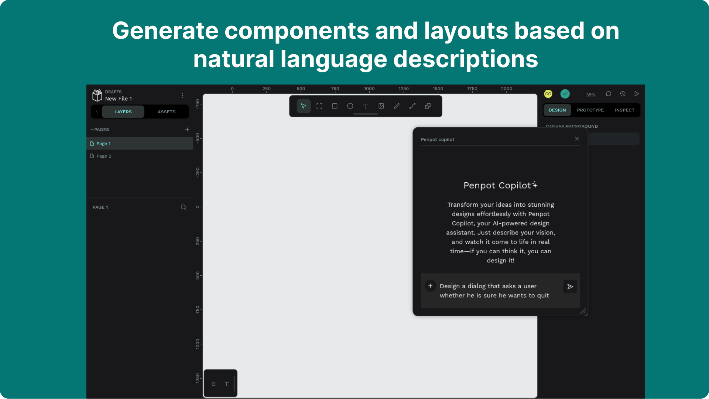Open the version history clock icon

click(623, 94)
